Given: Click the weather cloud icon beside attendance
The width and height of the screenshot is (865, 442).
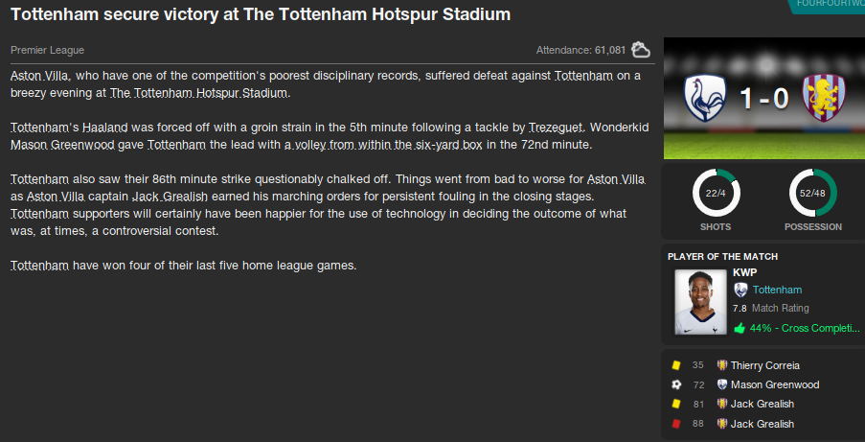Looking at the screenshot, I should pyautogui.click(x=642, y=49).
